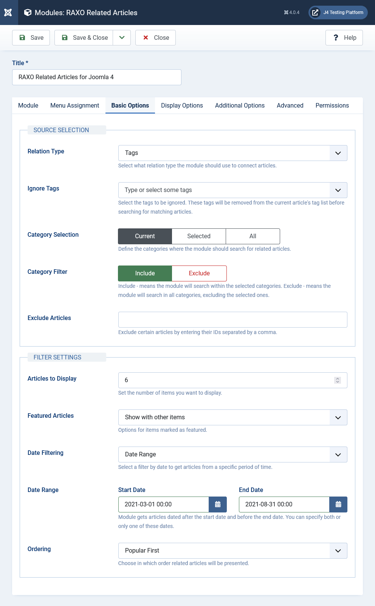Click the Featured Articles label
375x606 pixels.
pyautogui.click(x=51, y=416)
